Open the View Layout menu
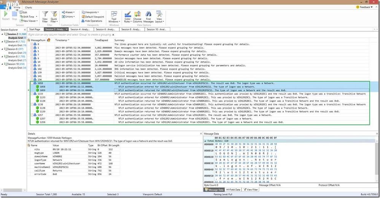This screenshot has width=380, height=198. [159, 17]
